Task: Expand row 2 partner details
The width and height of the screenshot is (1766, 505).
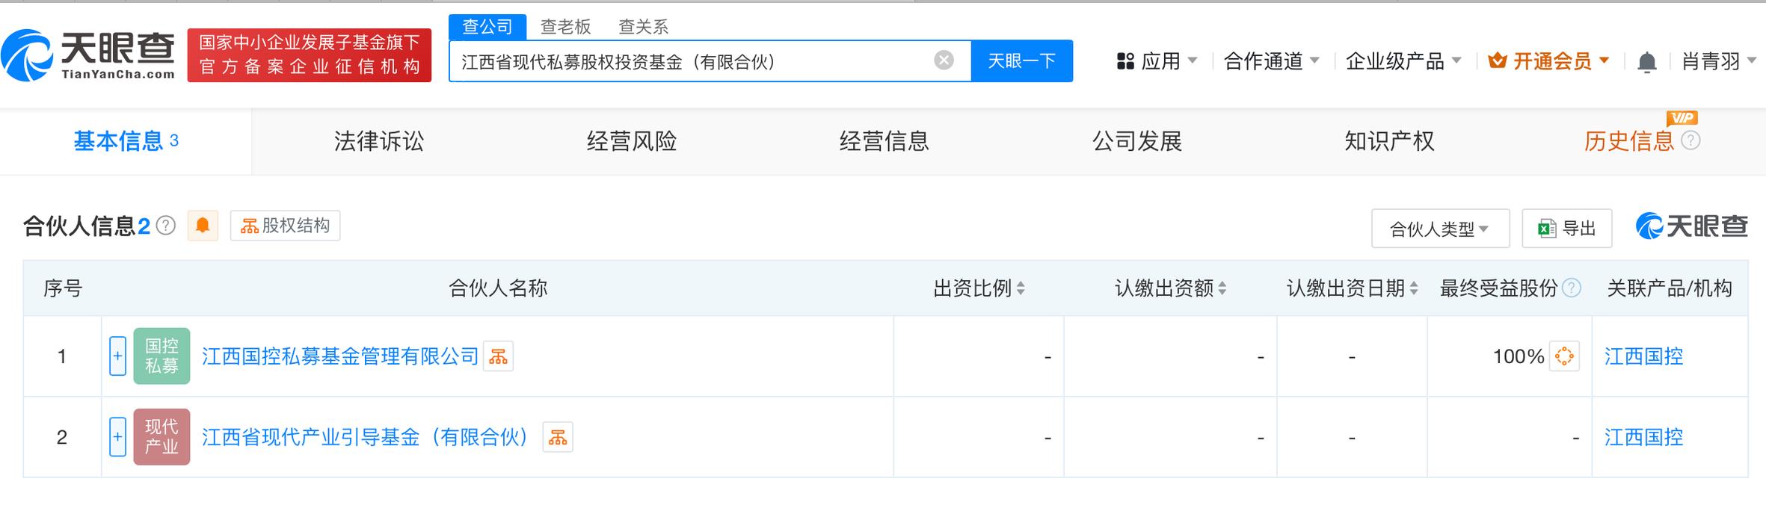Action: (x=117, y=437)
